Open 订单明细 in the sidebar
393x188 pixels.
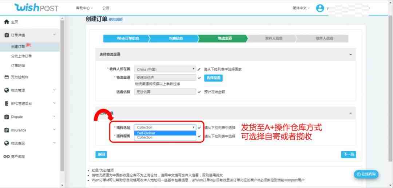pyautogui.click(x=18, y=65)
